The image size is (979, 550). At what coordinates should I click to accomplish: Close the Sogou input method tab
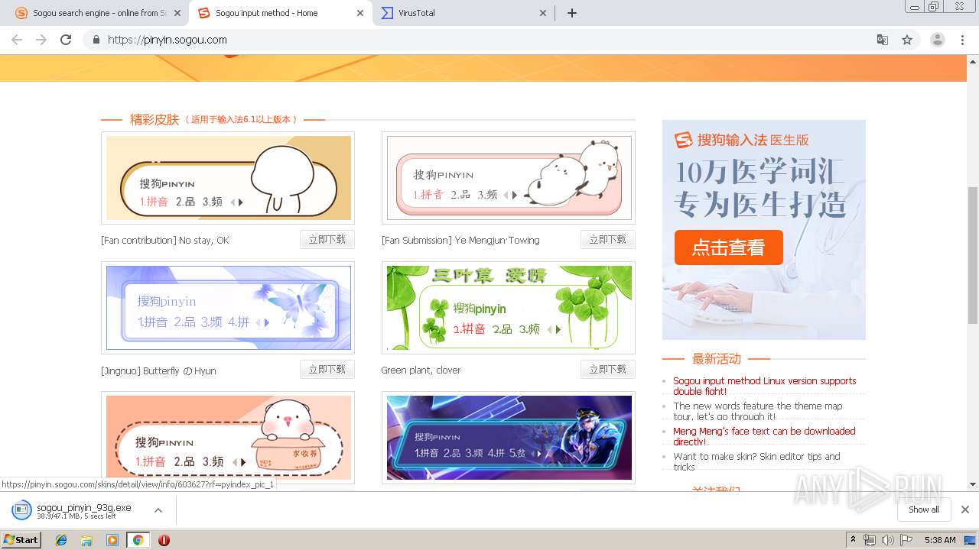coord(360,13)
